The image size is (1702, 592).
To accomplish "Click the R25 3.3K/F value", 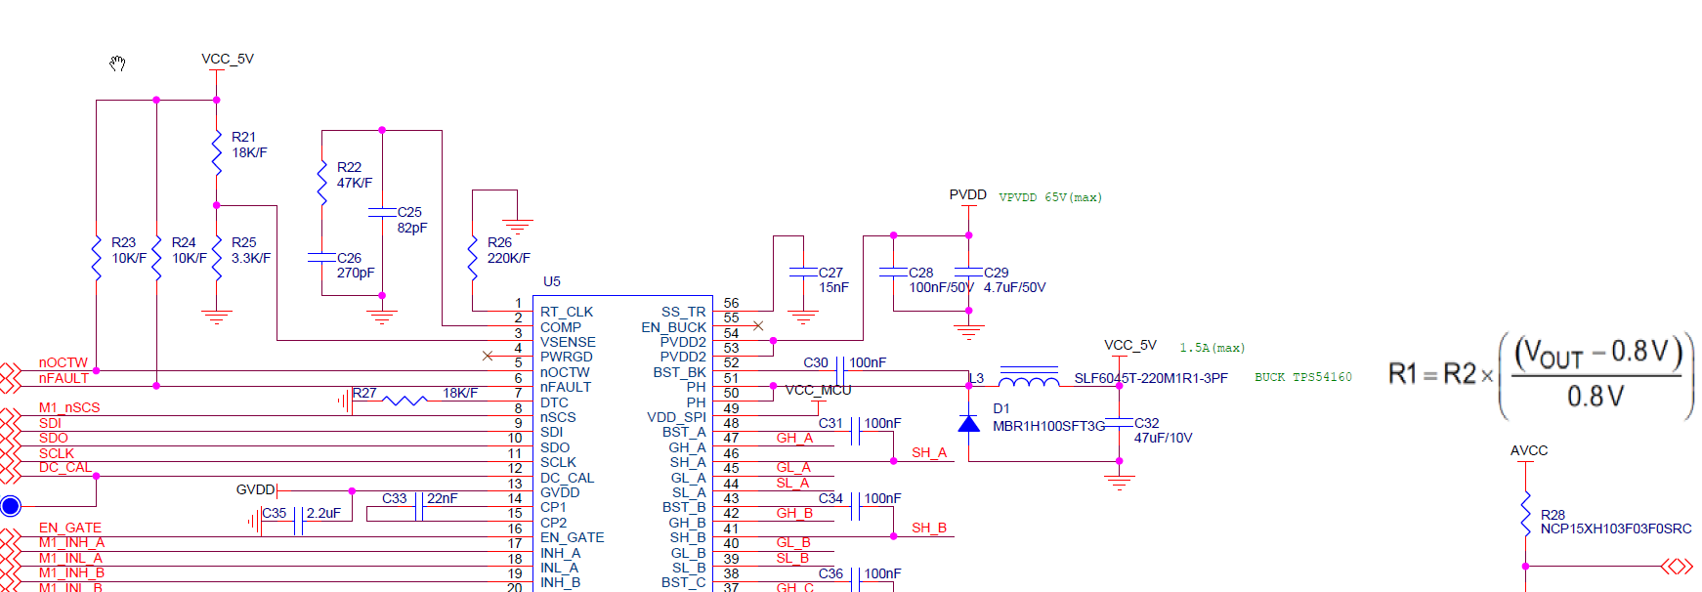I will tap(251, 258).
